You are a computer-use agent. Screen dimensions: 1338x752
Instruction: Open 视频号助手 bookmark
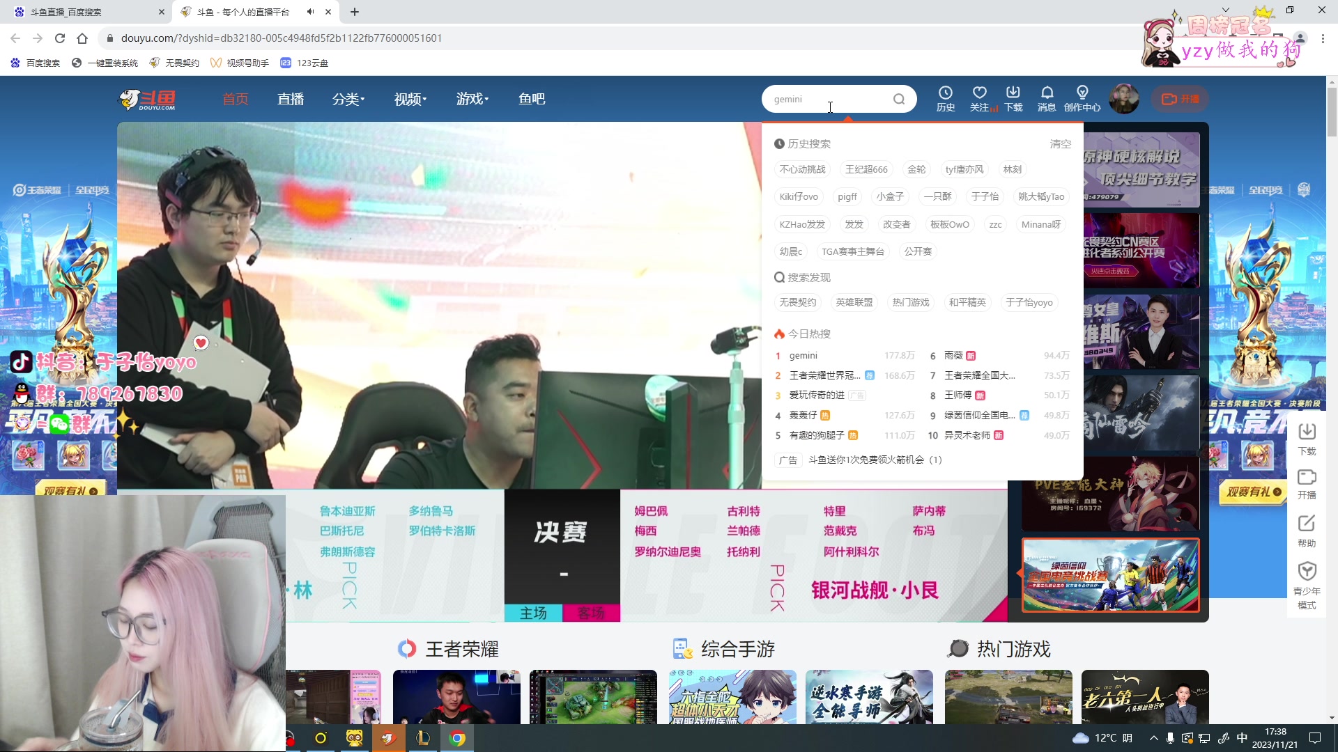coord(240,63)
